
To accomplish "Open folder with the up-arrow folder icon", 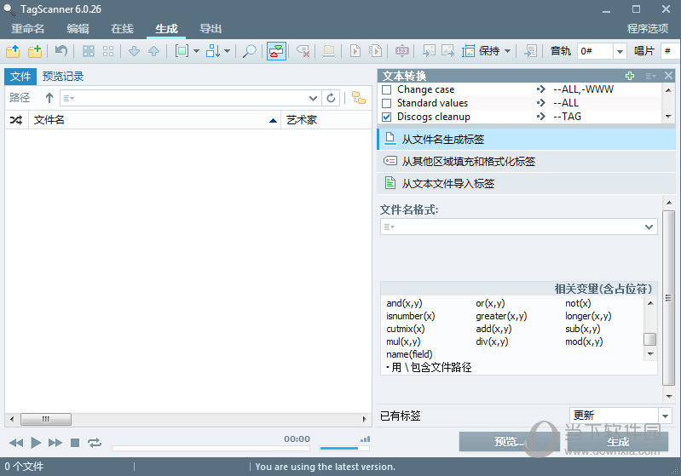I will click(13, 51).
